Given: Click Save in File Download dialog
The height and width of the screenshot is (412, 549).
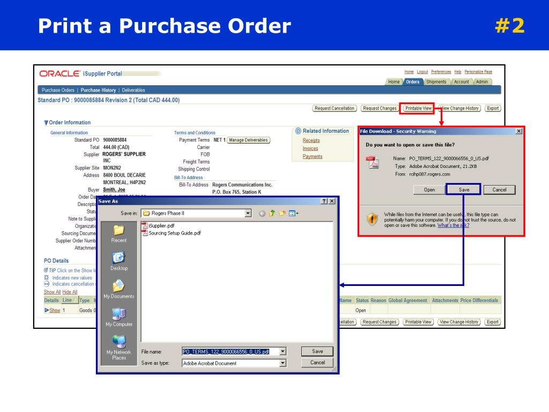Looking at the screenshot, I should pos(464,189).
